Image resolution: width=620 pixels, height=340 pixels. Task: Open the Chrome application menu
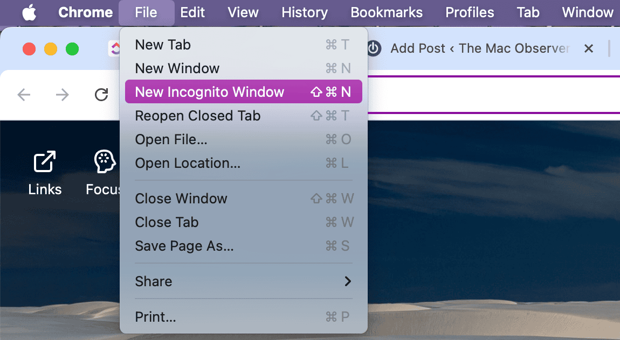(85, 12)
